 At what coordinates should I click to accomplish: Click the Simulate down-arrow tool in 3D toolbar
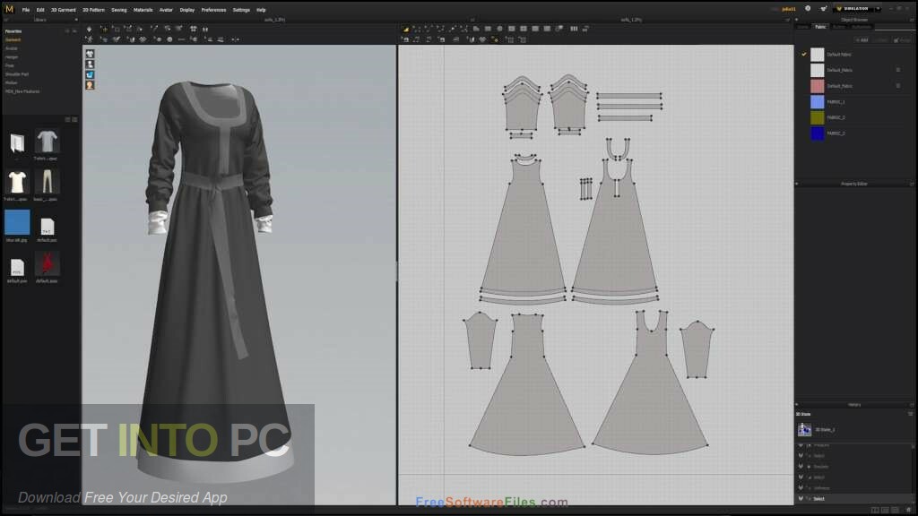[x=89, y=29]
